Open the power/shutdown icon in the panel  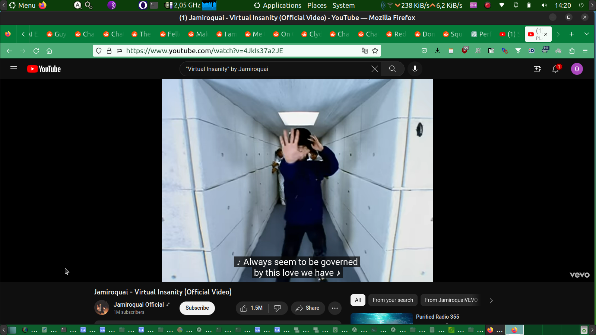tap(581, 5)
